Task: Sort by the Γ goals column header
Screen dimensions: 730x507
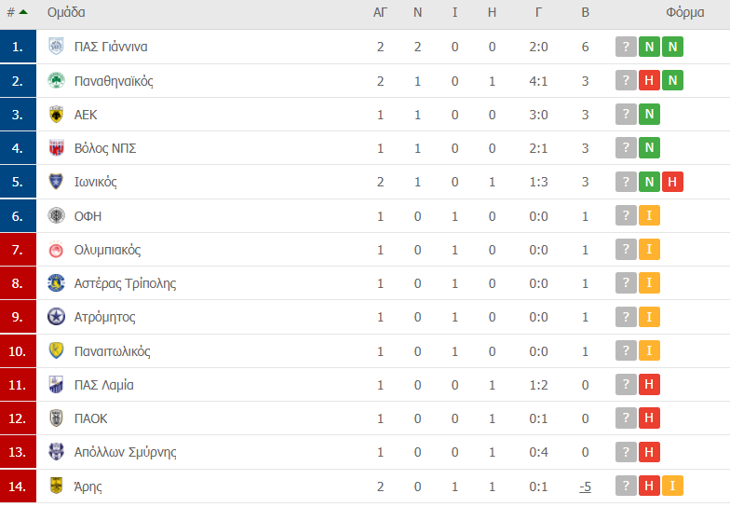Action: pos(538,13)
